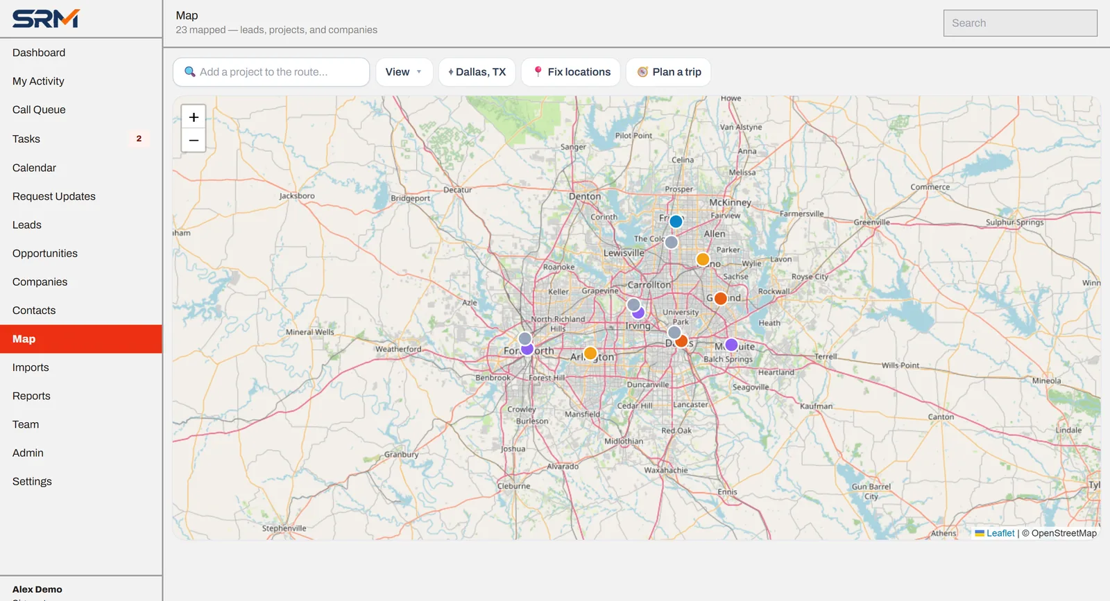This screenshot has width=1110, height=601.
Task: Click the yellow marker at Arlington
Action: coord(590,353)
